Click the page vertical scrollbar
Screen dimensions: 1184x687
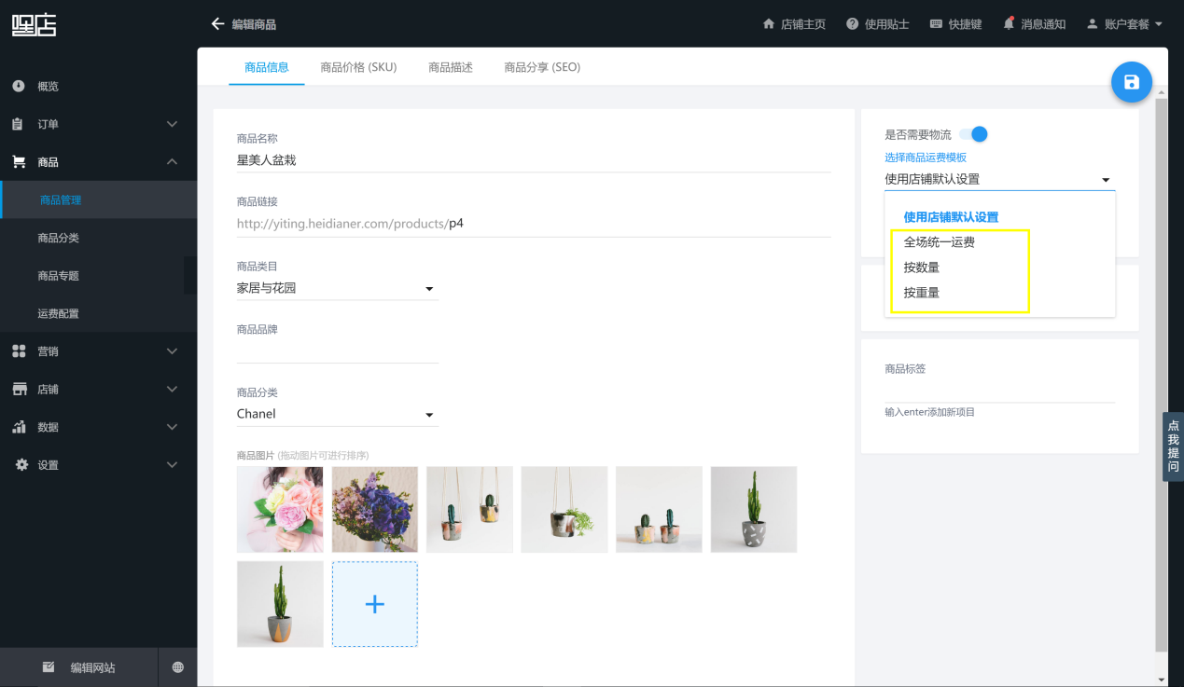click(1162, 373)
